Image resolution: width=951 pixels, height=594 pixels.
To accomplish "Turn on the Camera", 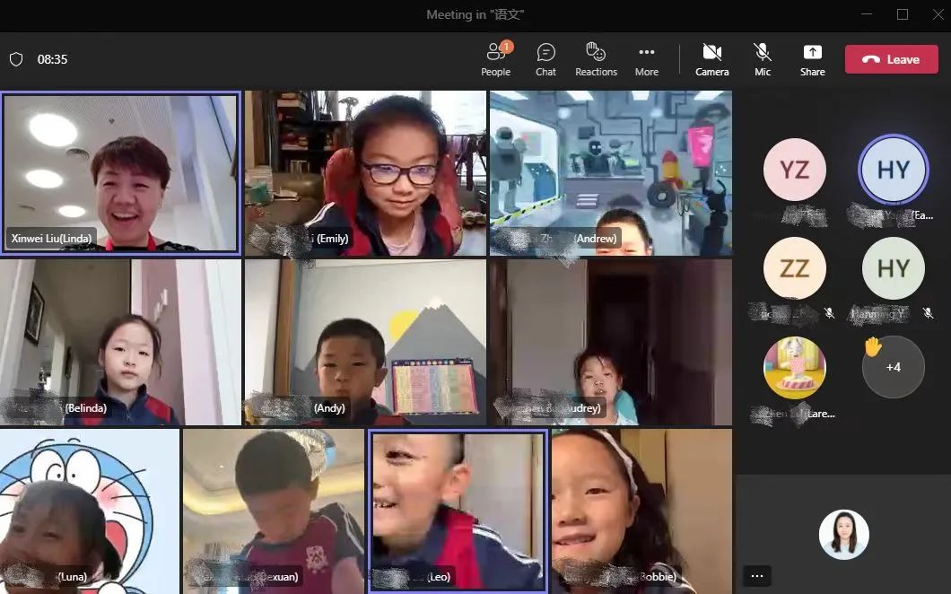I will [711, 59].
